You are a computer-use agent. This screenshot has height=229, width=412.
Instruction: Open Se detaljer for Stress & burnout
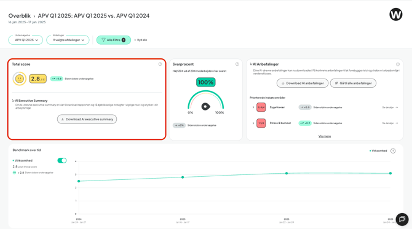(x=390, y=123)
